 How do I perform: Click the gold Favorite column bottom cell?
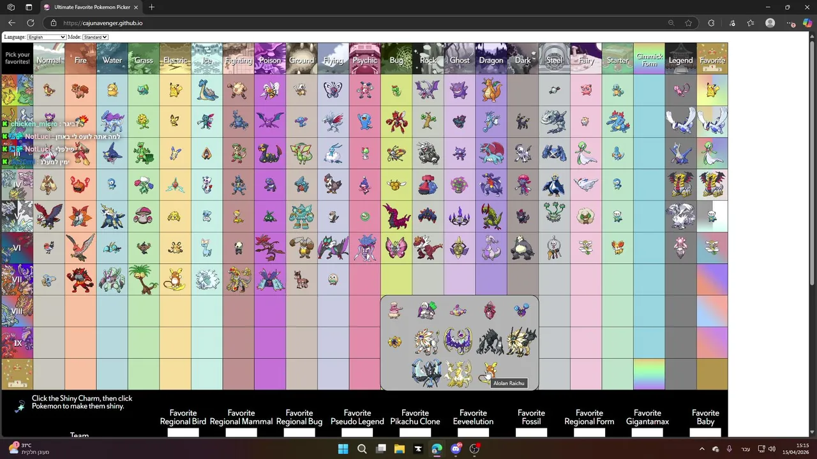click(x=712, y=374)
